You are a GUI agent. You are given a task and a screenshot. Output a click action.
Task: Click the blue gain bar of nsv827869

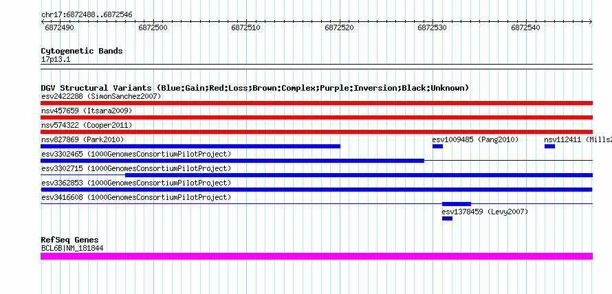190,146
